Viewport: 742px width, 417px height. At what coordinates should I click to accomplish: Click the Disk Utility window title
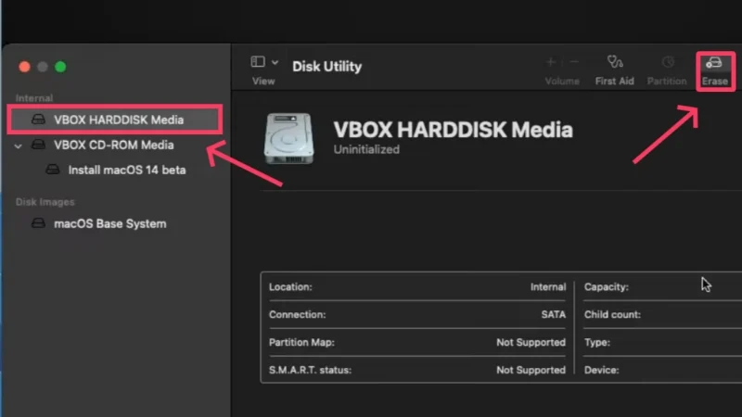pyautogui.click(x=326, y=67)
